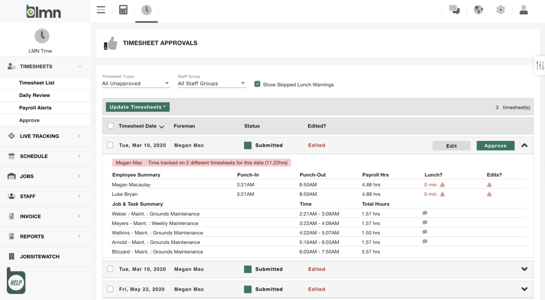Screen dimensions: 545x300
Task: Check the select-all timesheets checkbox
Action: [x=110, y=126]
